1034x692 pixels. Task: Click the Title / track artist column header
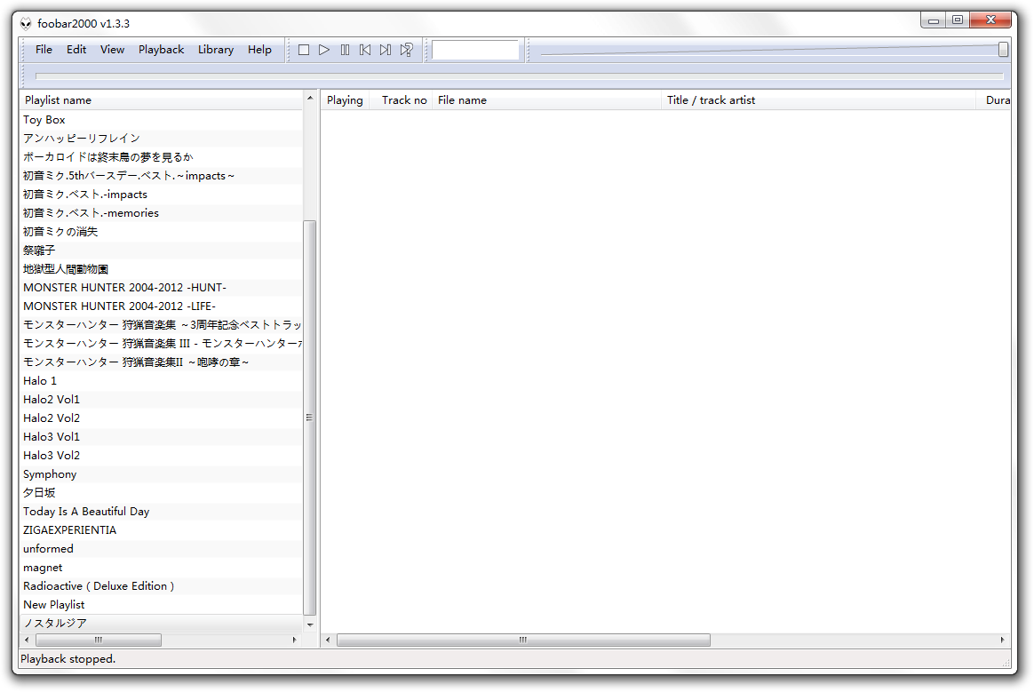818,100
